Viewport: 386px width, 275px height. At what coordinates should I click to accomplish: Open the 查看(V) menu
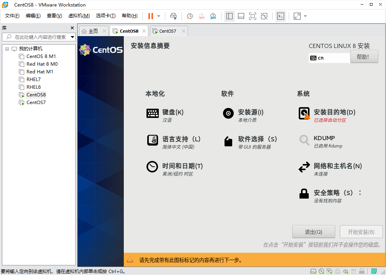pyautogui.click(x=54, y=16)
